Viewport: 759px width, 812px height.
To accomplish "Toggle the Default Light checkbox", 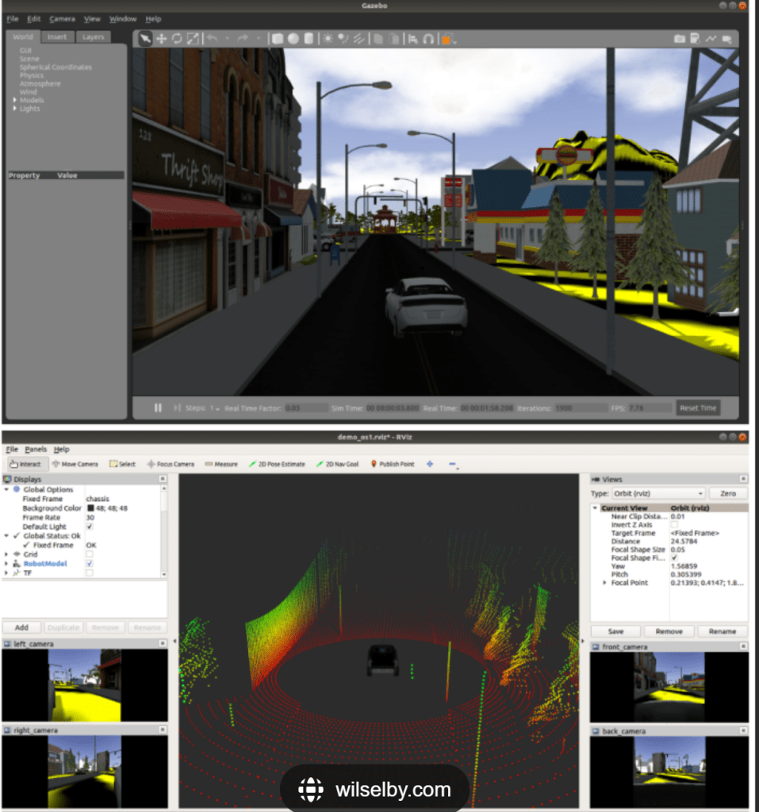I will [x=90, y=527].
